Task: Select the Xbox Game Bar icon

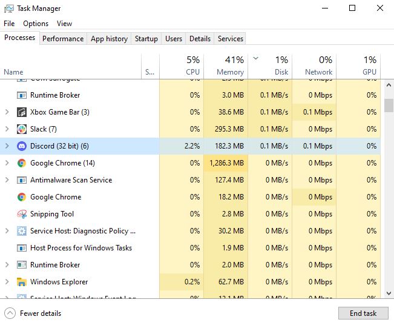Action: point(21,112)
